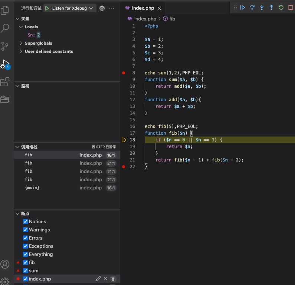Image resolution: width=295 pixels, height=285 pixels.
Task: Click line number 21 in gutter
Action: point(132,160)
